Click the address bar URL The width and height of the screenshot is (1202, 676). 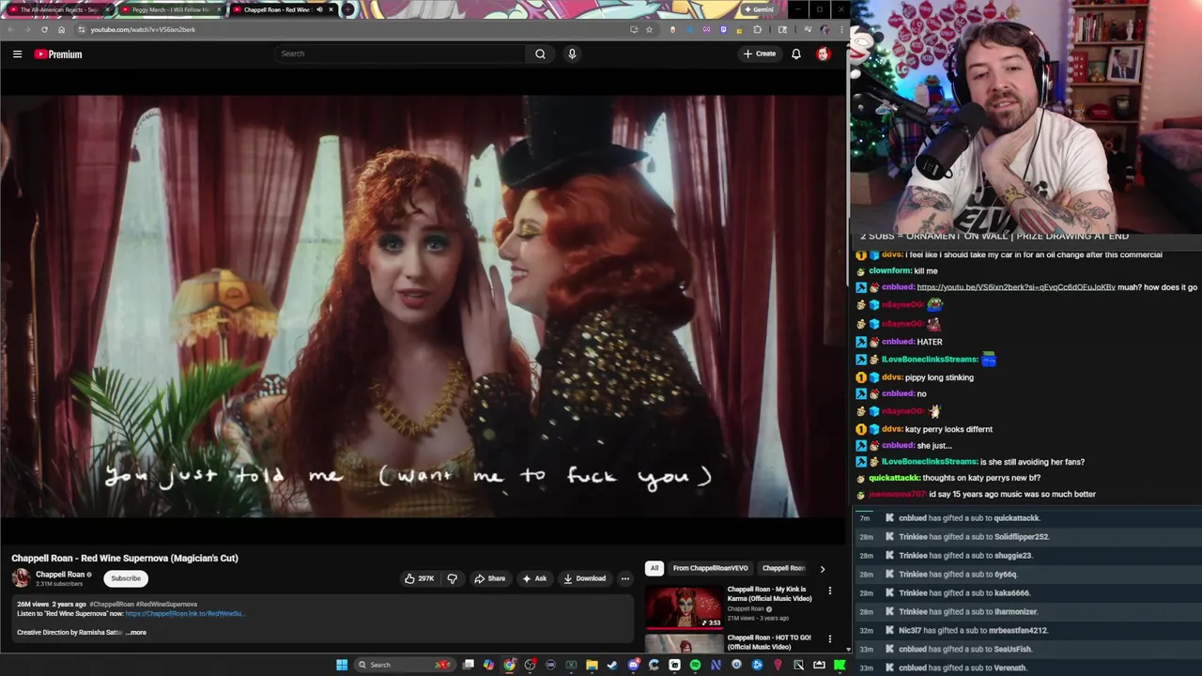click(x=143, y=29)
